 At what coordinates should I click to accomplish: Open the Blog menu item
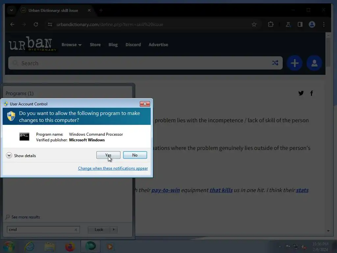click(x=113, y=44)
